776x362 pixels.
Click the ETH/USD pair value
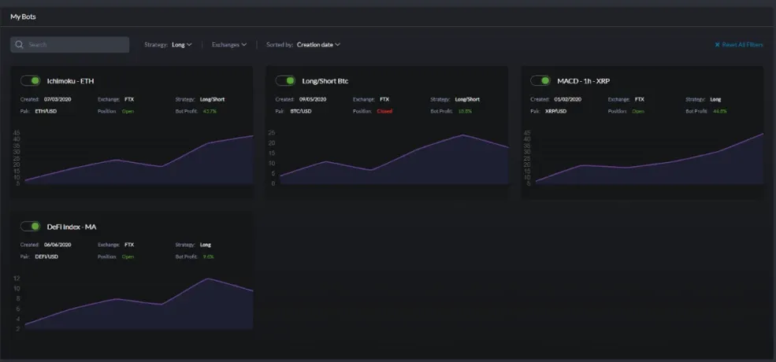46,111
